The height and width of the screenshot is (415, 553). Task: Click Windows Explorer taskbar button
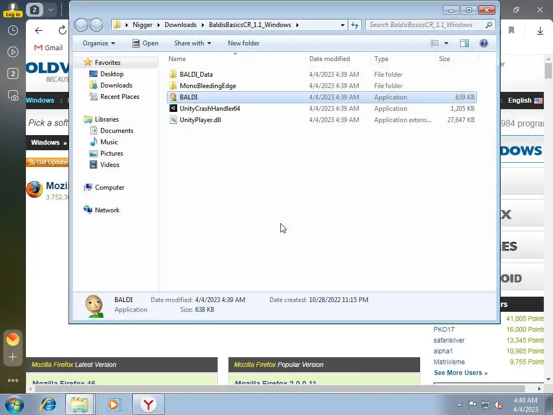80,404
